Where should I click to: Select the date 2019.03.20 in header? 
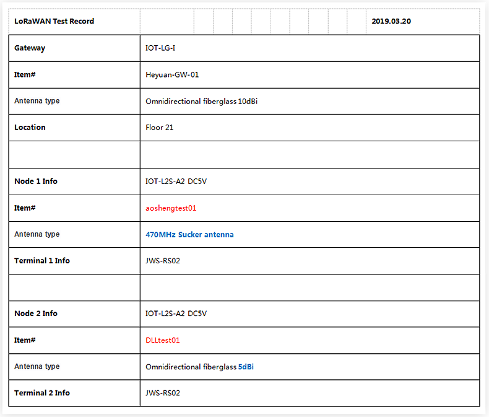391,21
